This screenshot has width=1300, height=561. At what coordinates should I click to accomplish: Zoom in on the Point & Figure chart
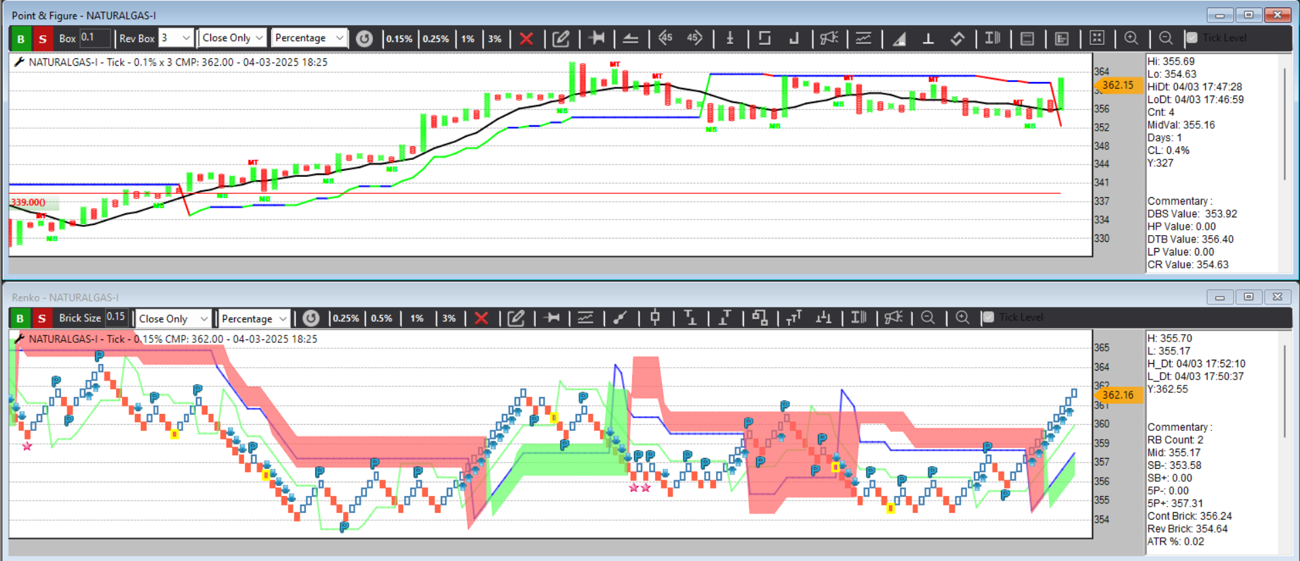click(1131, 38)
